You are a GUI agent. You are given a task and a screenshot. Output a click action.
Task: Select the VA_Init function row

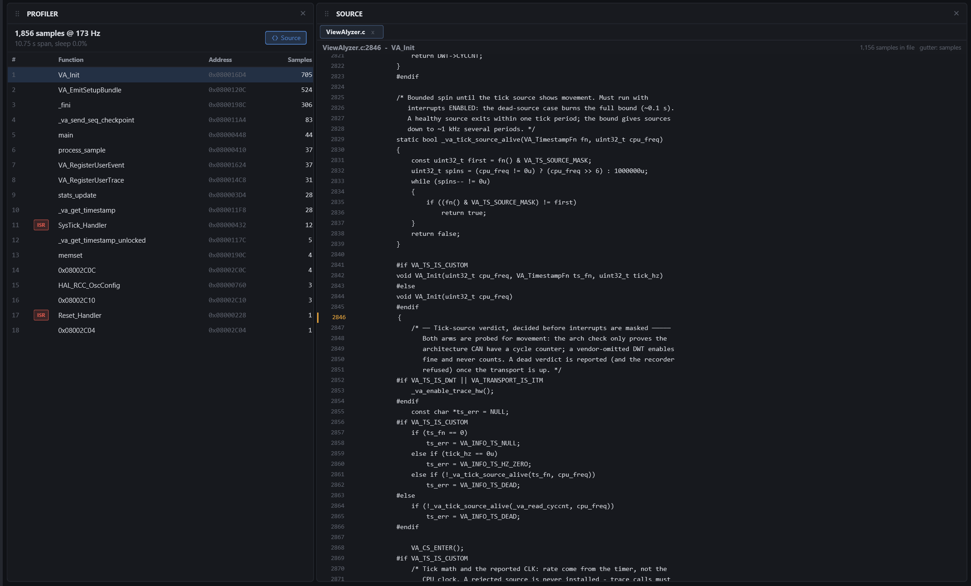(160, 75)
